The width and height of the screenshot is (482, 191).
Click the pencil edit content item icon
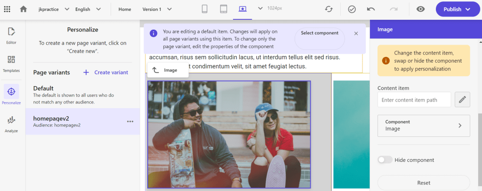click(462, 99)
